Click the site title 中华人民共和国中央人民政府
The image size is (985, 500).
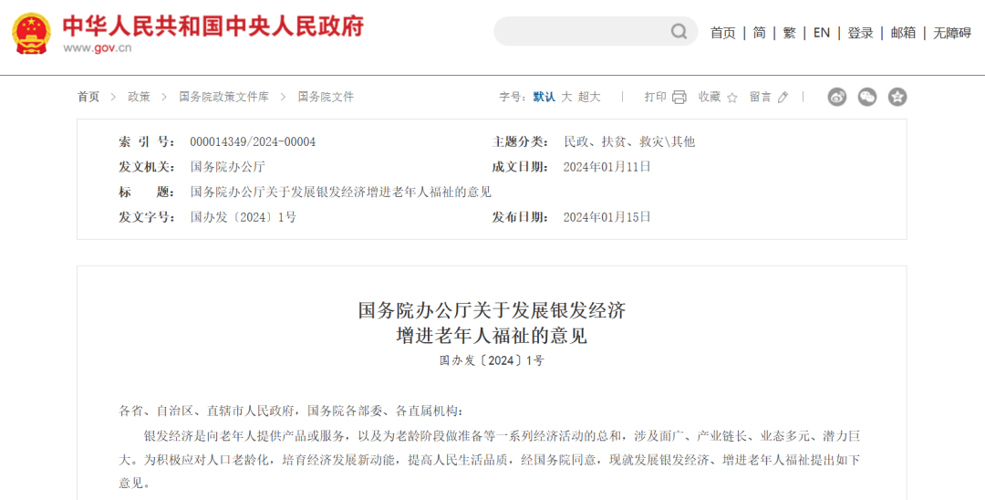coord(213,26)
